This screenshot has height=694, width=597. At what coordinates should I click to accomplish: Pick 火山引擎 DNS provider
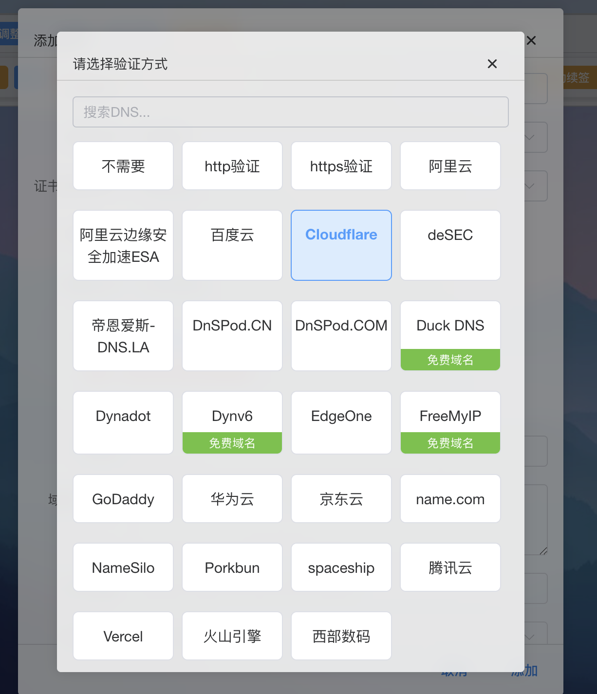coord(232,636)
